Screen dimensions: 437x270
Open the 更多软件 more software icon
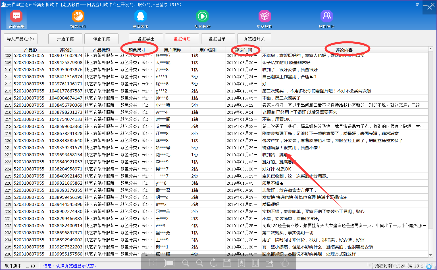[265, 19]
